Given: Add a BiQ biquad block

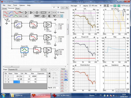Looking at the screenshot, I should 21,16.
